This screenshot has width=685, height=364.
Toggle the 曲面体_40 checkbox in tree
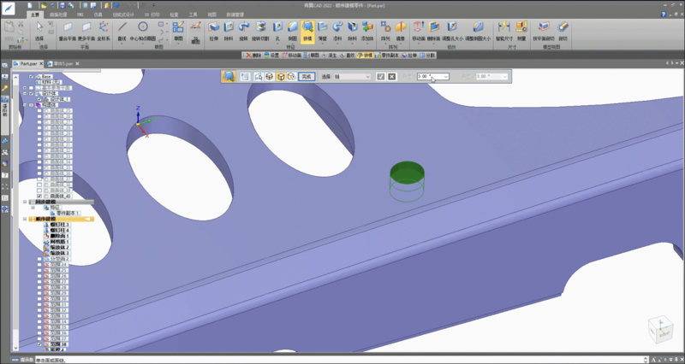pyautogui.click(x=39, y=195)
